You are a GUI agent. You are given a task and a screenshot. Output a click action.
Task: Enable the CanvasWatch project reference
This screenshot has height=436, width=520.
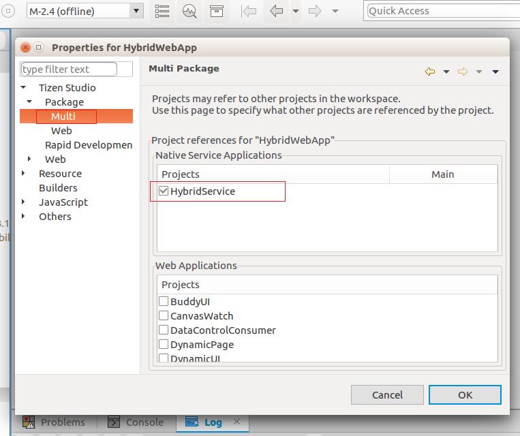point(164,315)
